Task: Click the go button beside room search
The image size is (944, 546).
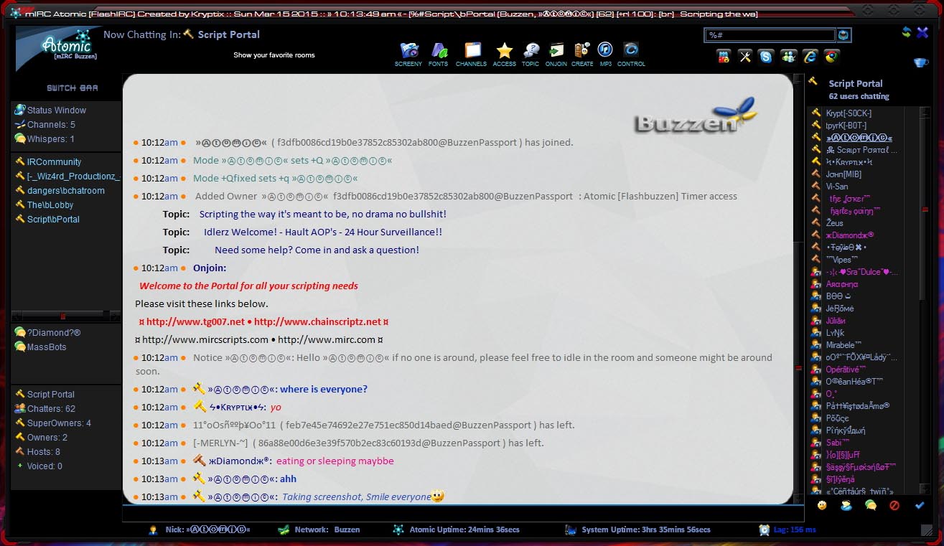Action: pos(843,34)
